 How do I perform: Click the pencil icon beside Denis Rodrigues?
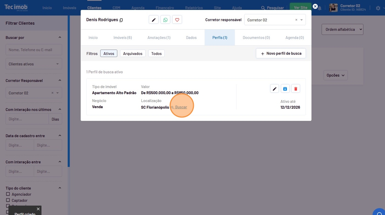coord(154,20)
